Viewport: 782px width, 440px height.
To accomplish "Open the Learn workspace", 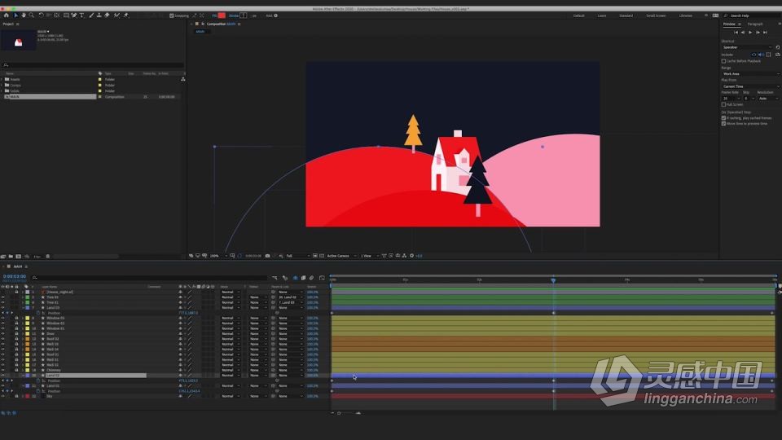I will 602,15.
